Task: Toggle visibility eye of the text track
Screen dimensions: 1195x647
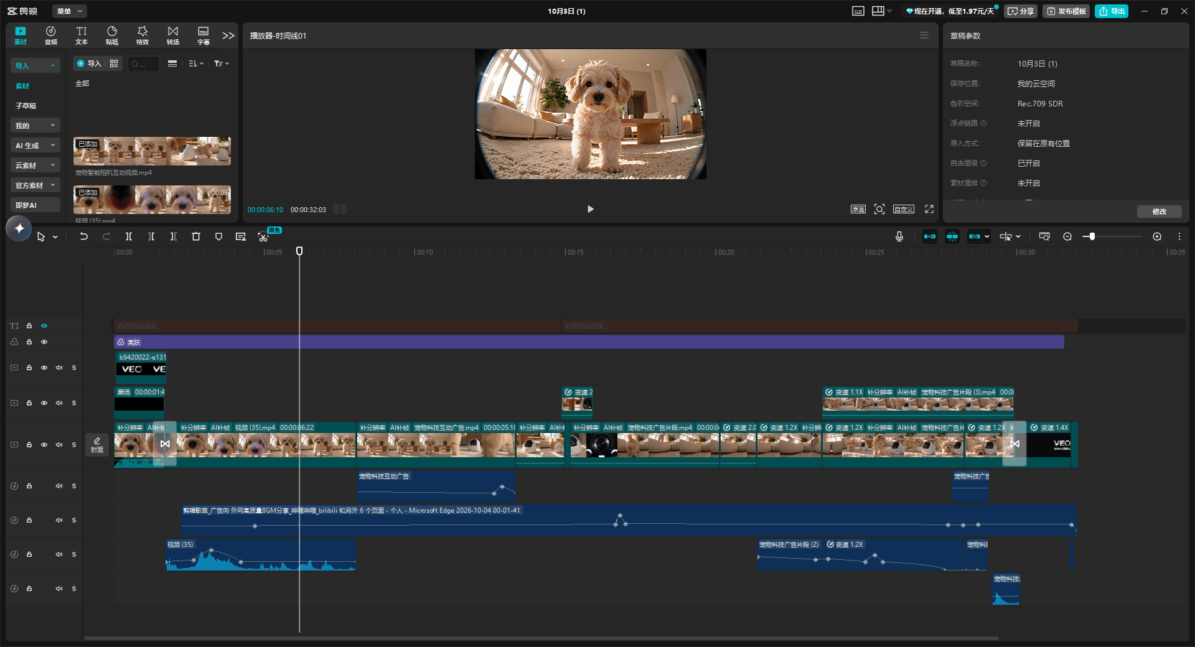Action: tap(44, 325)
